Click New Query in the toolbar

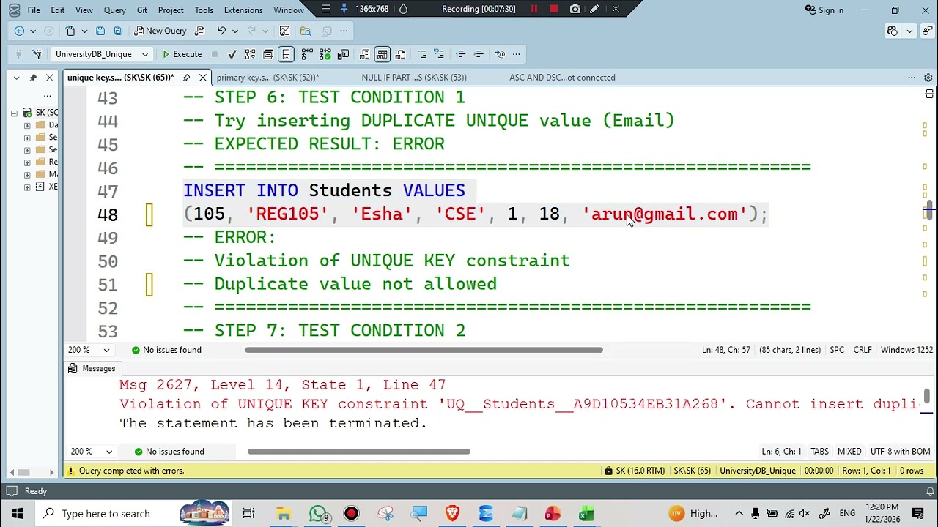(160, 31)
